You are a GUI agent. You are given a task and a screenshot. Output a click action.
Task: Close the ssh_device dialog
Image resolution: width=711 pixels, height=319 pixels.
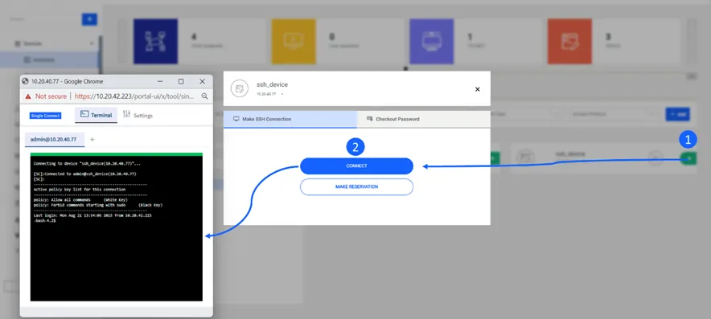tap(477, 89)
